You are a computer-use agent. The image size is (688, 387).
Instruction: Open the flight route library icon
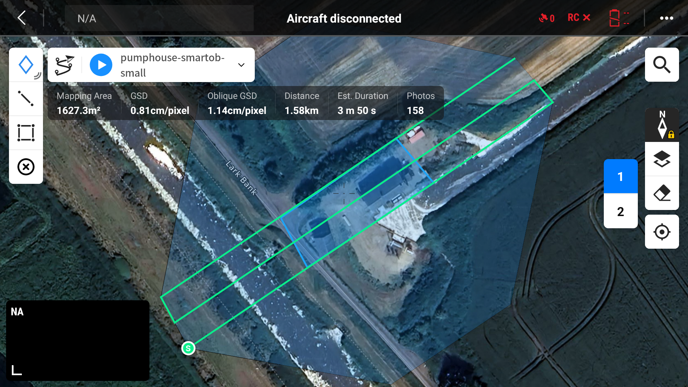pos(65,65)
